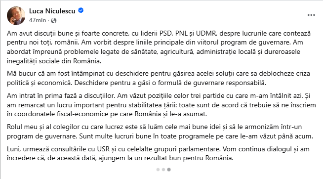Select the last active carousel dot
Screen dimensions: 323x179
[x=169, y=170]
